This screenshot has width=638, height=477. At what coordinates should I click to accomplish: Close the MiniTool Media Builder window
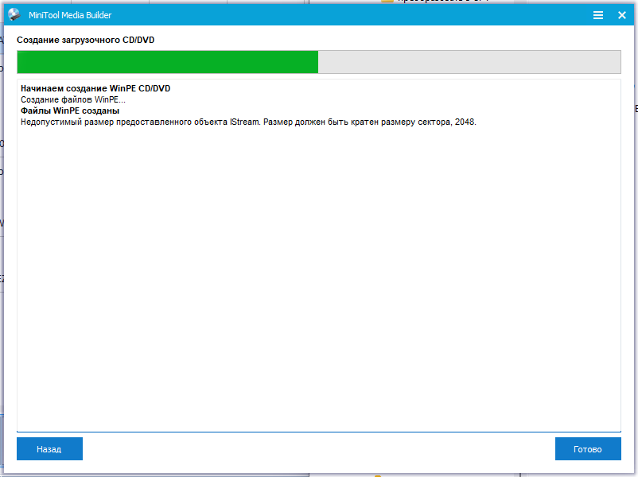click(x=622, y=15)
